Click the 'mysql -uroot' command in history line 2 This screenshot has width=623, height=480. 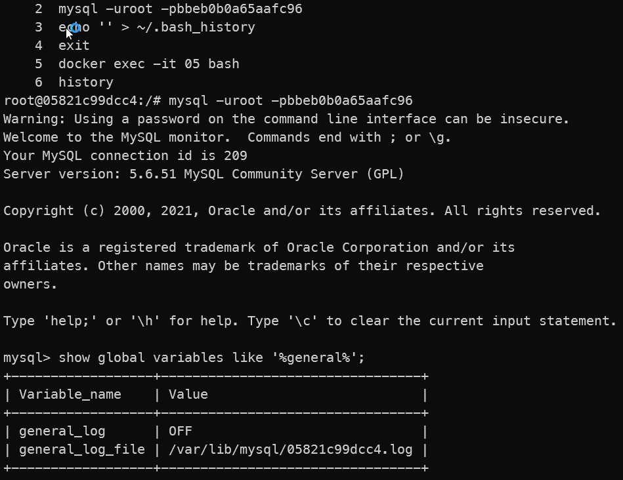click(x=181, y=9)
